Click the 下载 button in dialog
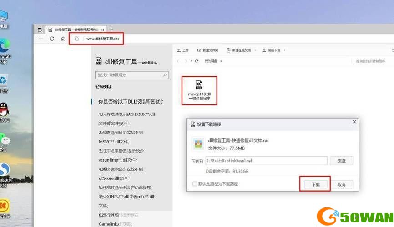Viewport: 394px width, 227px height. point(316,184)
